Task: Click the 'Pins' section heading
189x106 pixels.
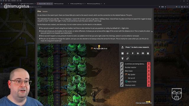Action: (39, 11)
